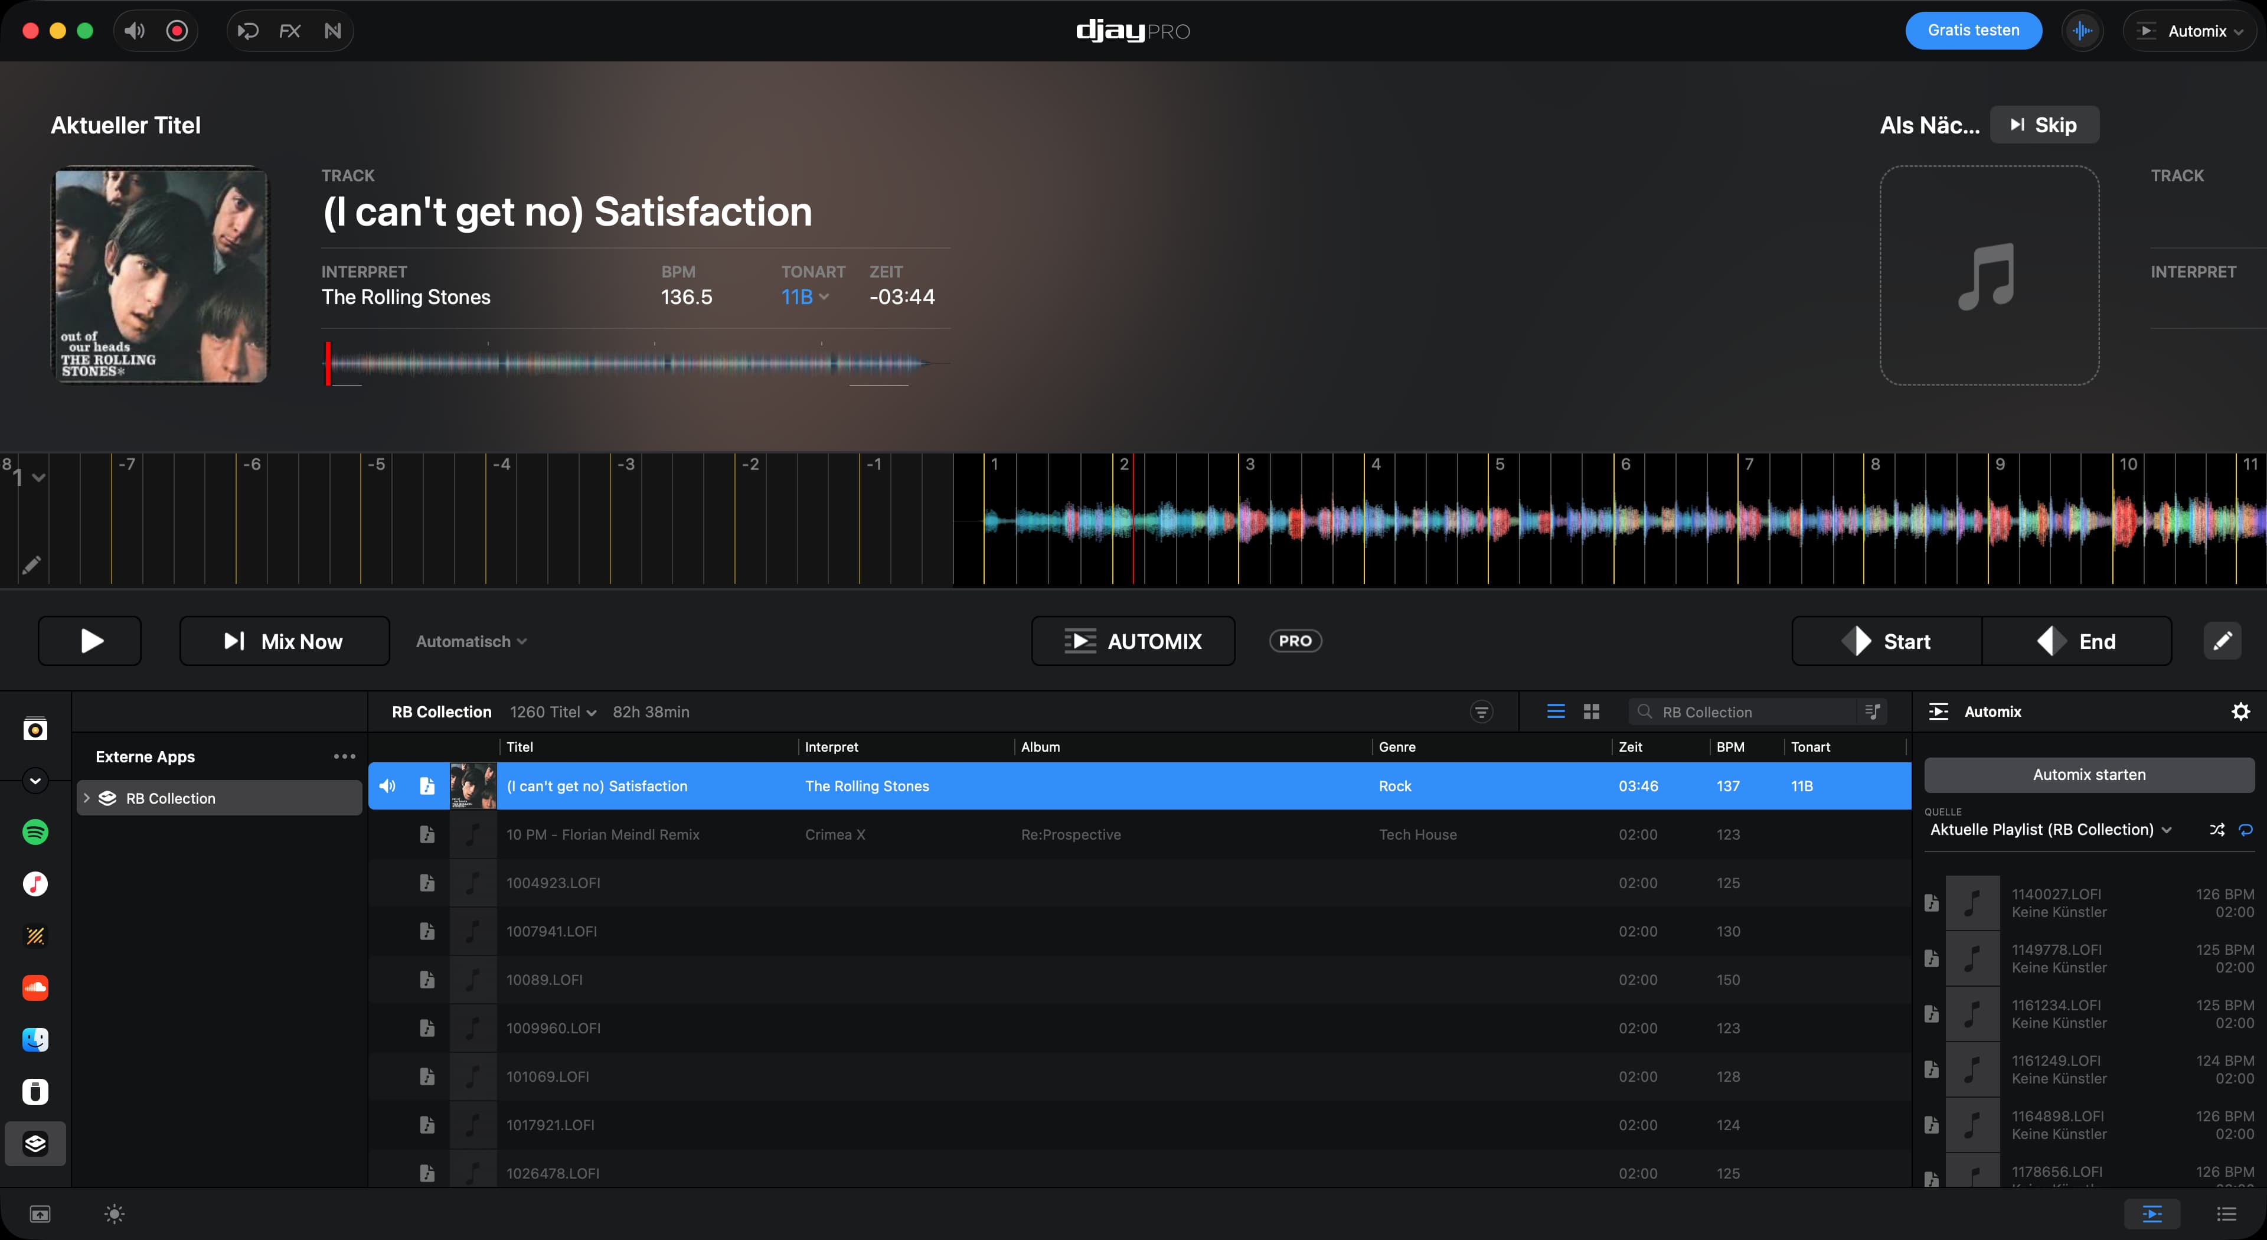Viewport: 2267px width, 1240px height.
Task: Toggle the looper icon in top toolbar
Action: tap(248, 31)
